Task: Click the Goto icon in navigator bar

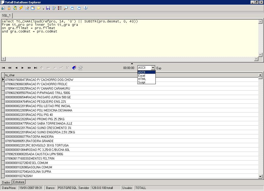Action: coord(81,68)
